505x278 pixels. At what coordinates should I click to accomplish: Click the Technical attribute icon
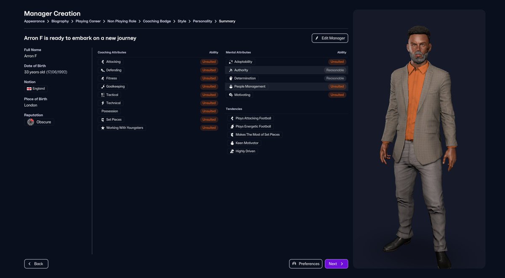tap(102, 103)
